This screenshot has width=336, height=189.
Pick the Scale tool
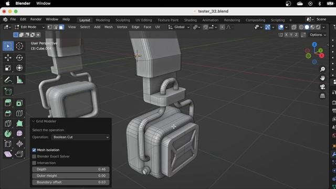[8, 68]
